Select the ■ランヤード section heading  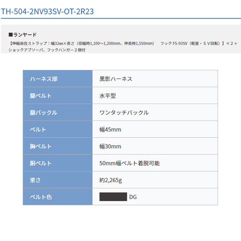pyautogui.click(x=23, y=35)
